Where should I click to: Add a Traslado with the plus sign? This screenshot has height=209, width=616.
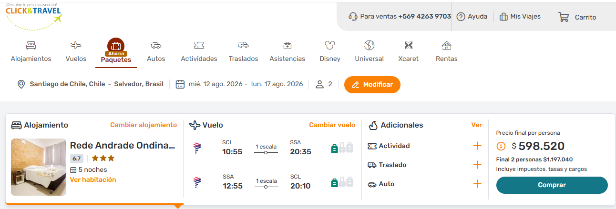pos(477,165)
